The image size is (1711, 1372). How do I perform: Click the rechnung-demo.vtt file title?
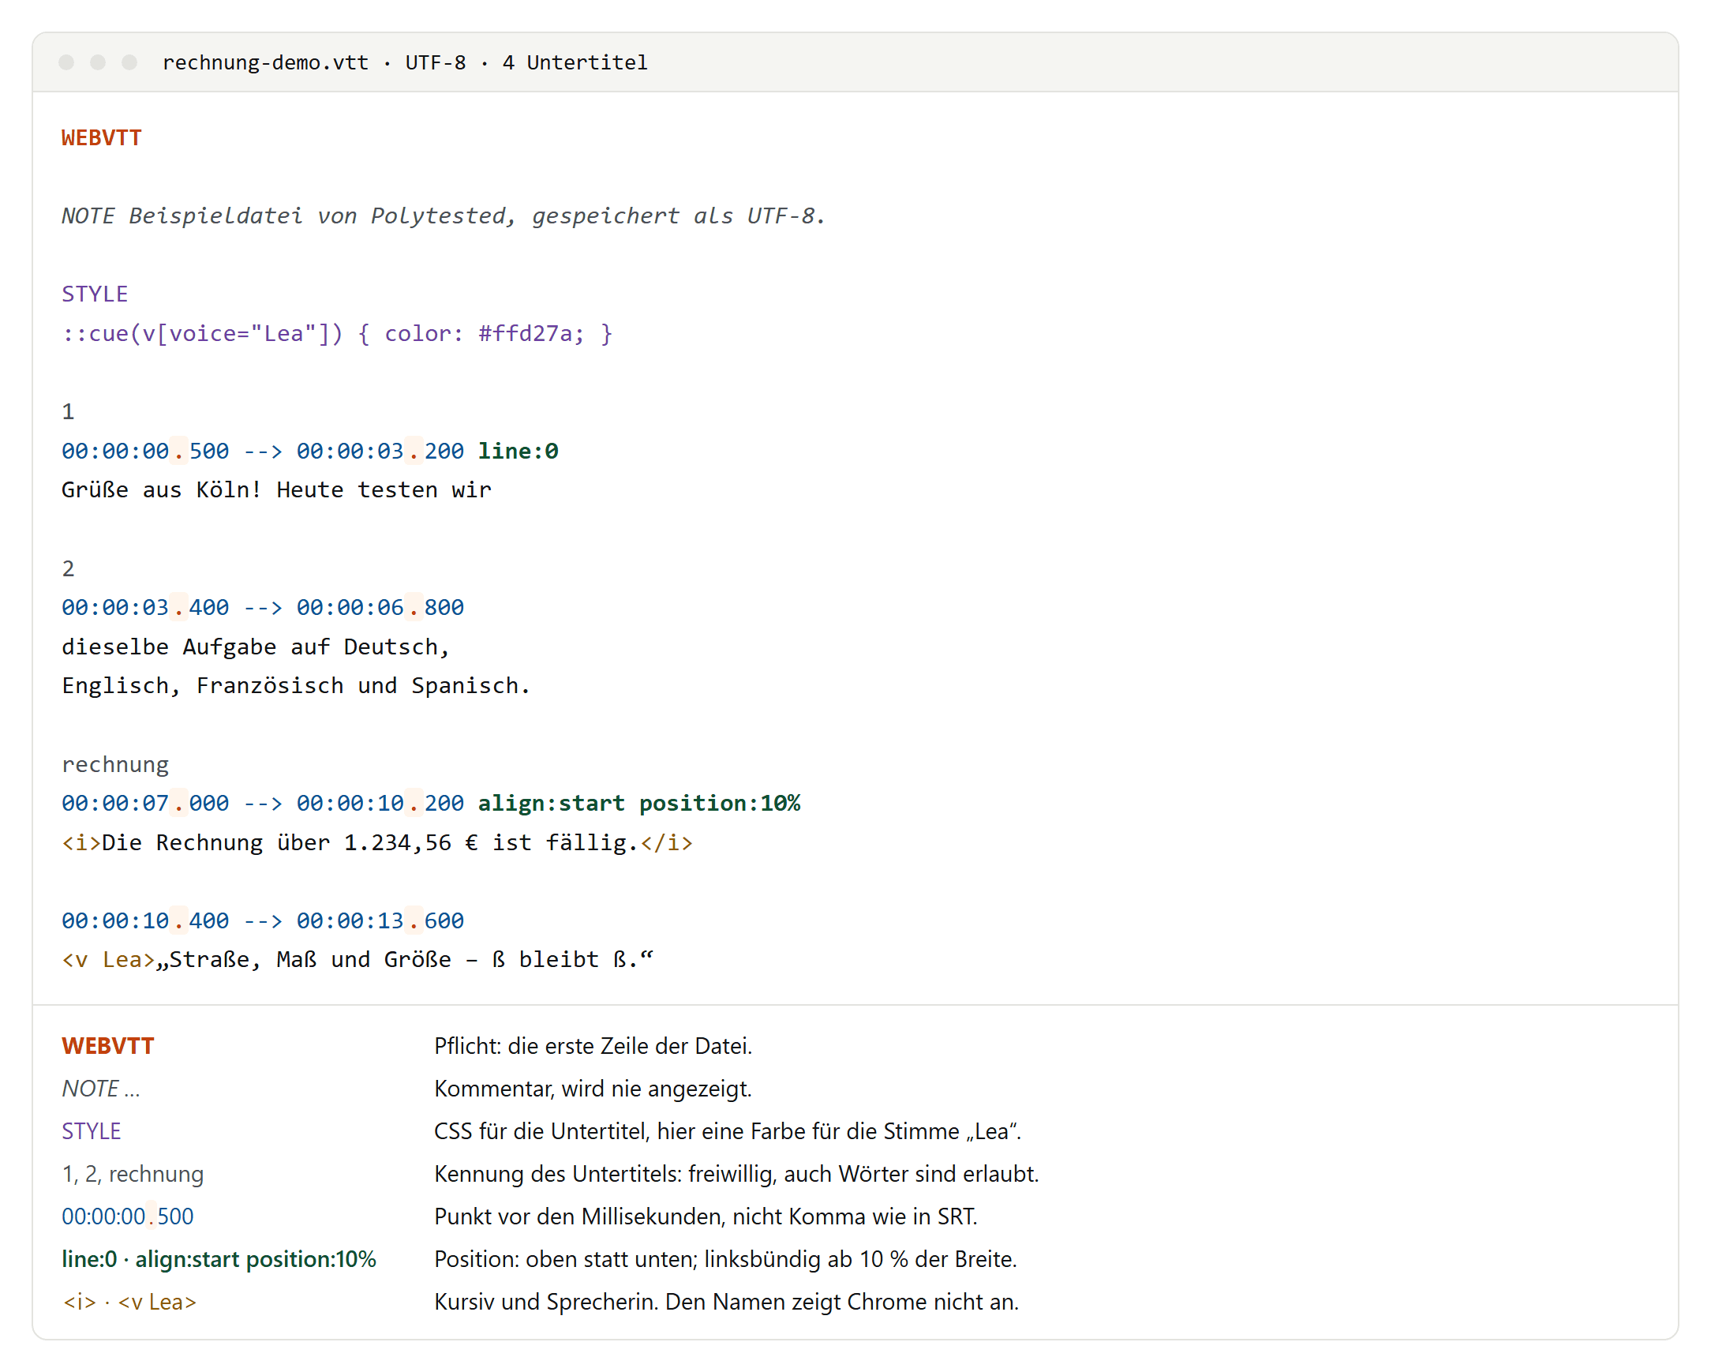[266, 62]
